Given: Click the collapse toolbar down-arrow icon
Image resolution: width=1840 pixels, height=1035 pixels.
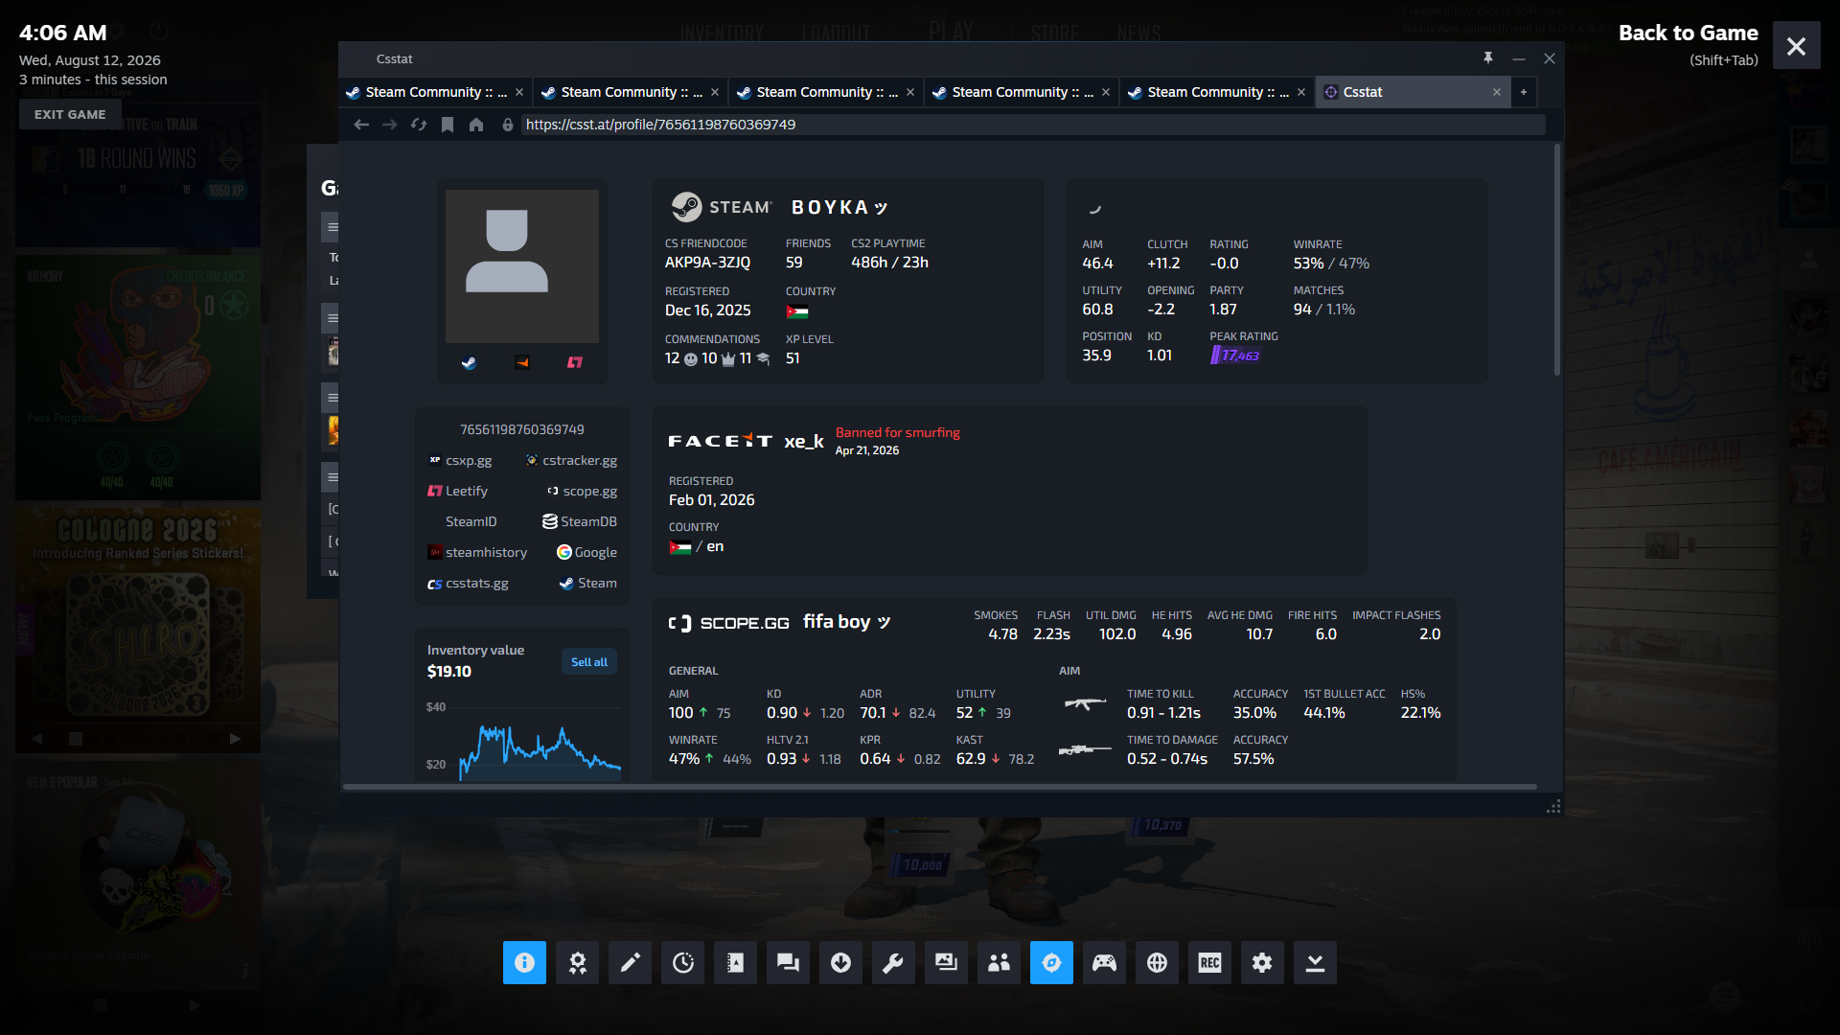Looking at the screenshot, I should coord(1315,962).
